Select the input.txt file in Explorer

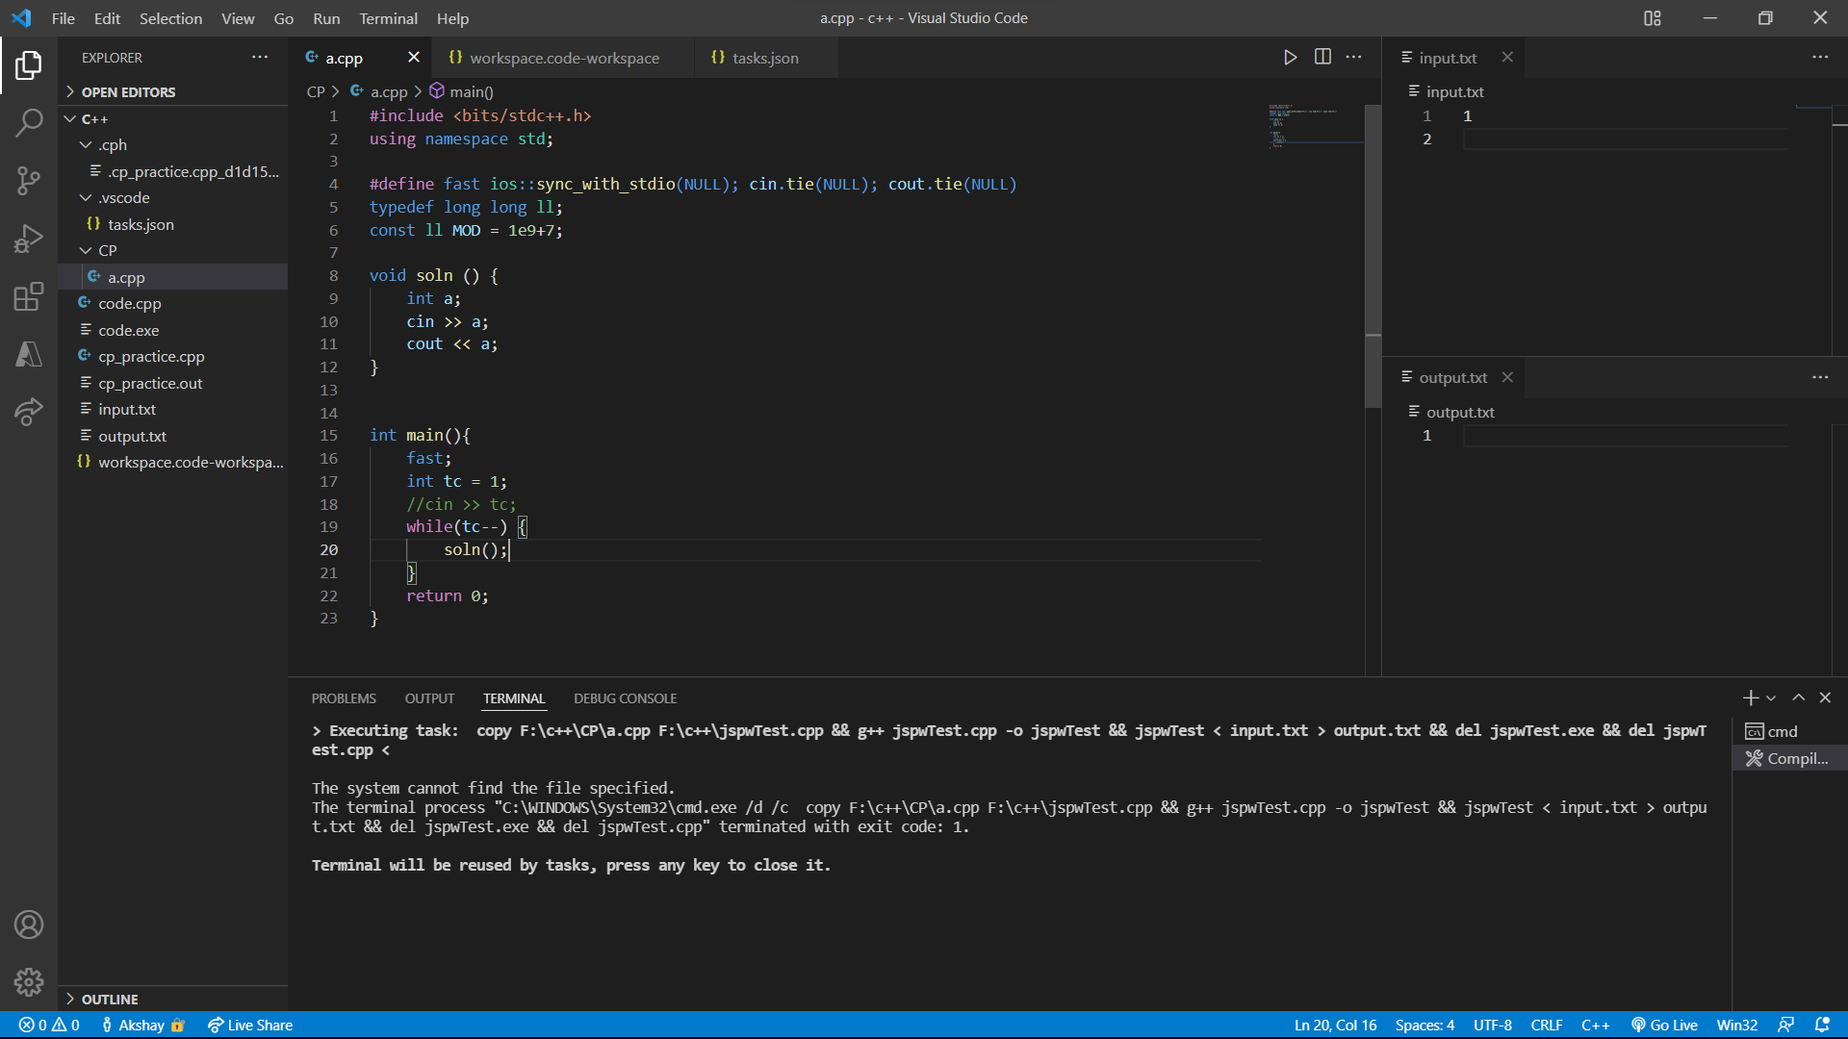128,409
